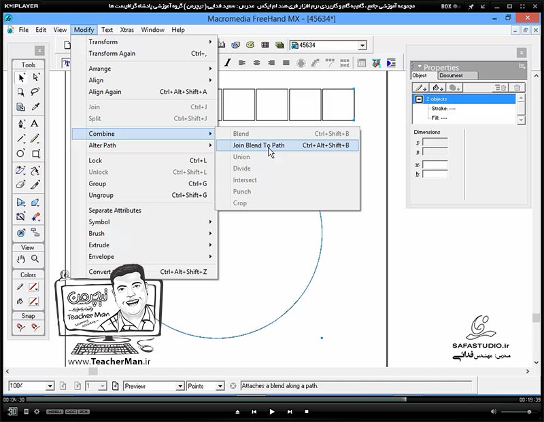Select the Connector tool
The image size is (544, 422).
[35, 232]
